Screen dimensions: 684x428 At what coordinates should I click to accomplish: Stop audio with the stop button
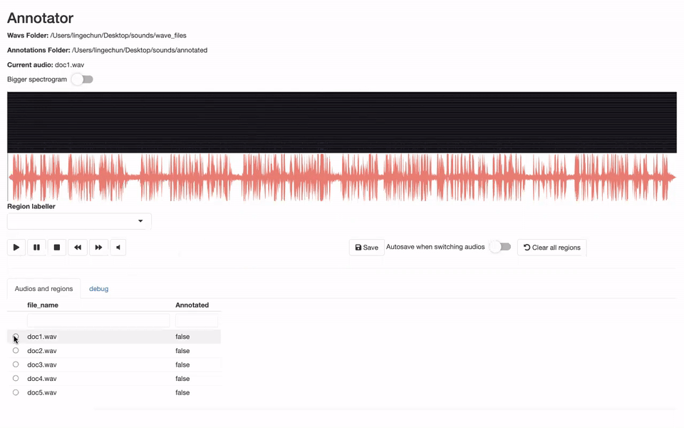(x=57, y=248)
